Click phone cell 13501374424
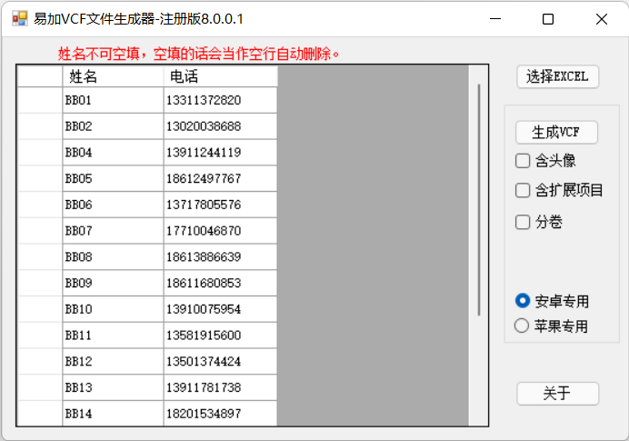This screenshot has height=441, width=629. (220, 361)
